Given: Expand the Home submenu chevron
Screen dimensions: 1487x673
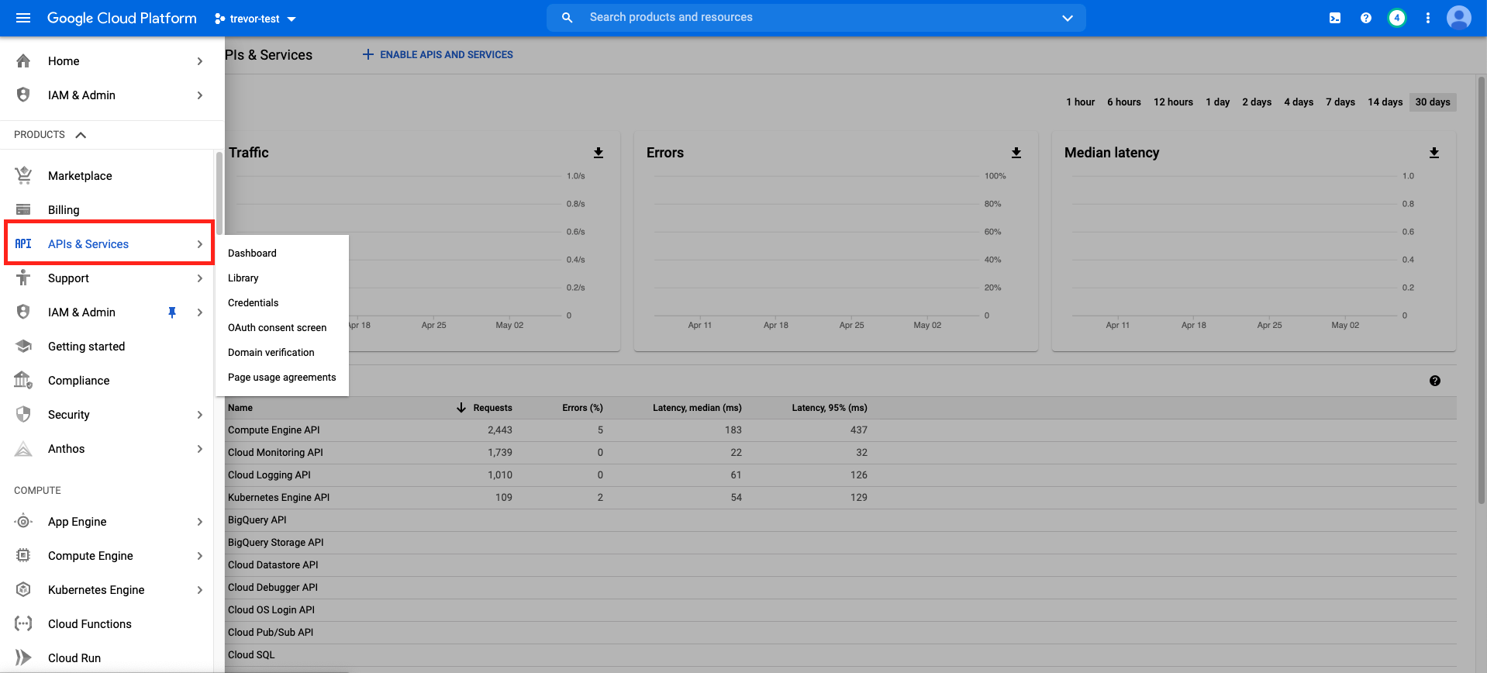Looking at the screenshot, I should coord(200,61).
